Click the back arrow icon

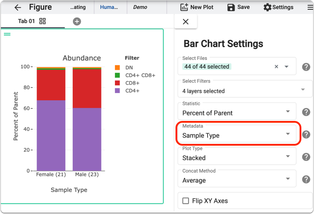tap(18, 8)
